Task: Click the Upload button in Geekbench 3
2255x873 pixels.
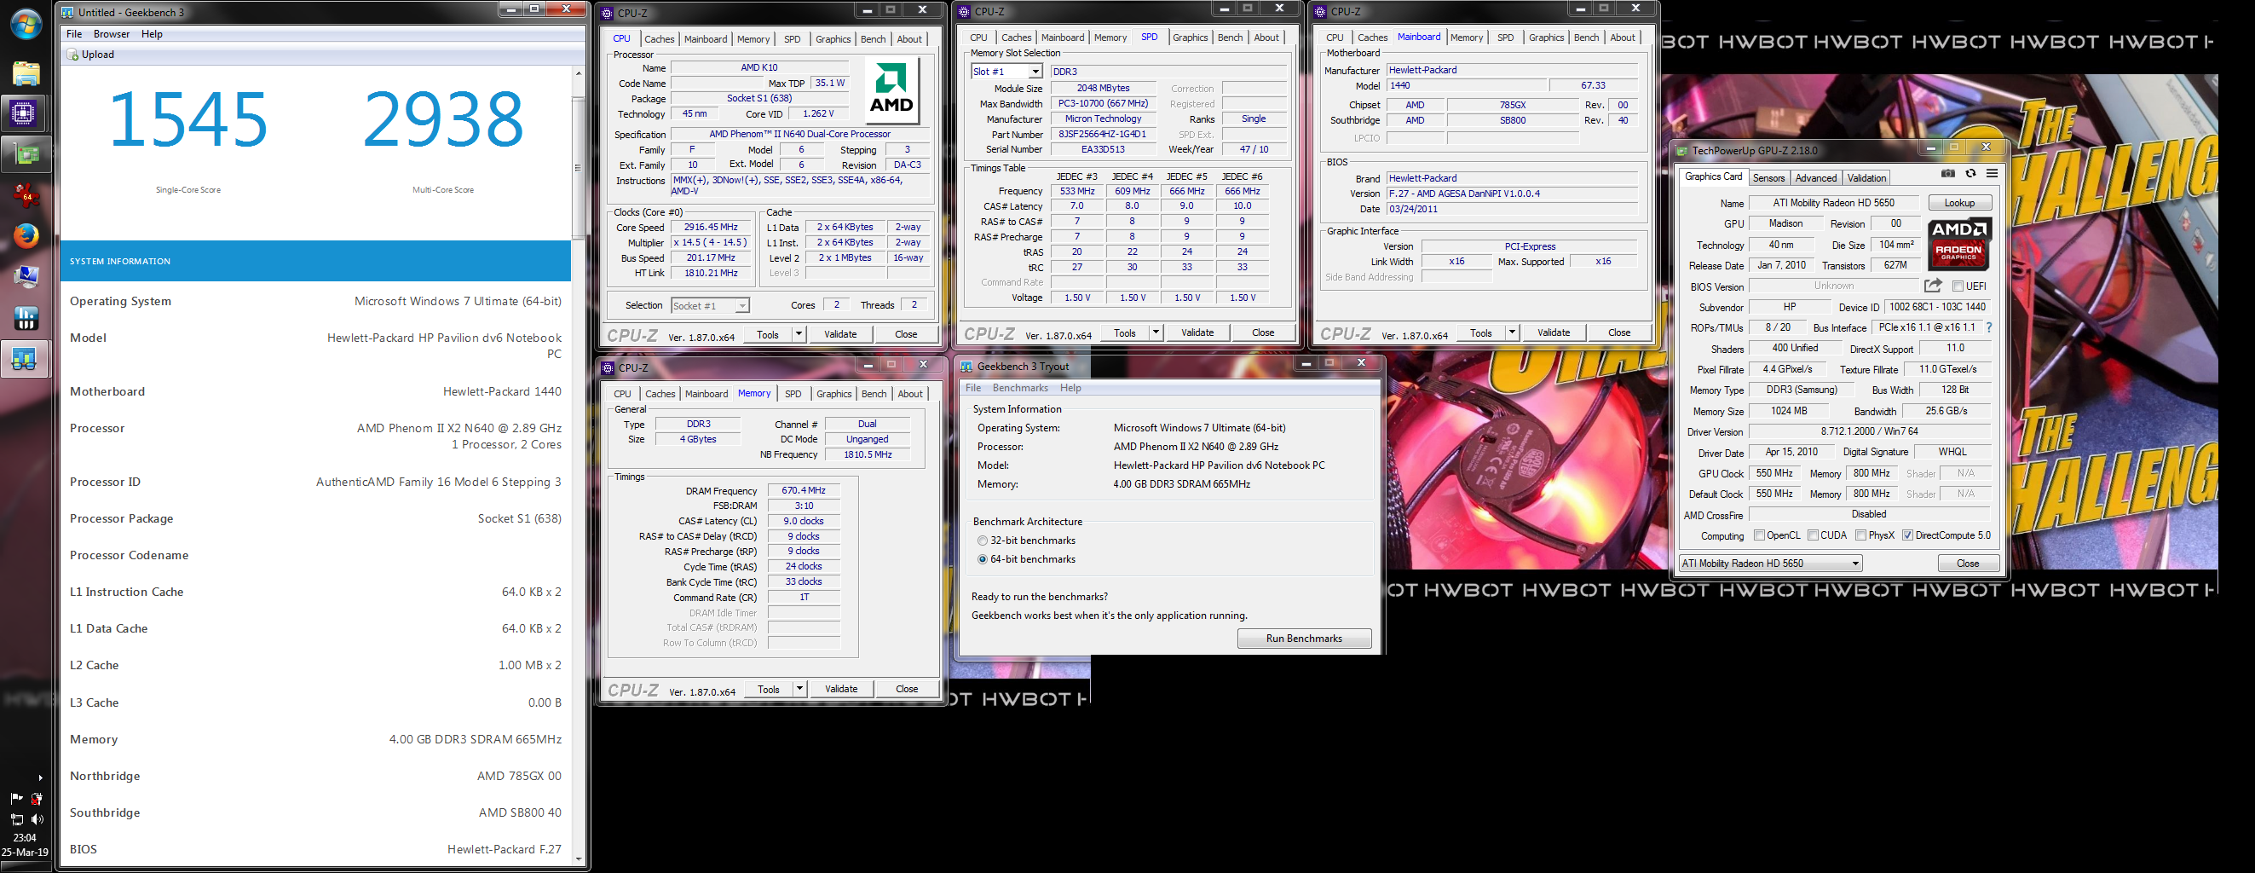Action: click(x=91, y=55)
